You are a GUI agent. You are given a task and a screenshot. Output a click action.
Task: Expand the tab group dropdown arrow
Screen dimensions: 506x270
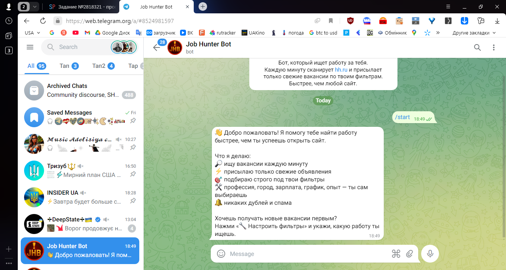tap(34, 7)
